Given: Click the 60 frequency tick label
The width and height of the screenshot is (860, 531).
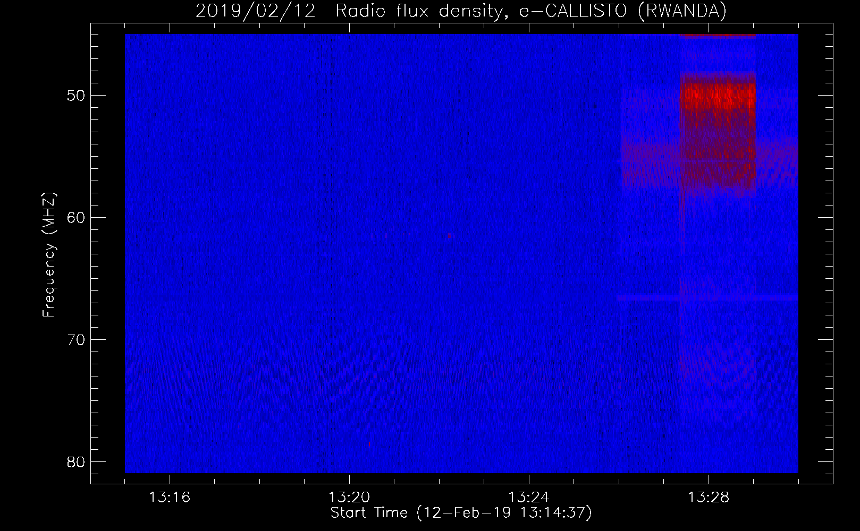Looking at the screenshot, I should 76,218.
